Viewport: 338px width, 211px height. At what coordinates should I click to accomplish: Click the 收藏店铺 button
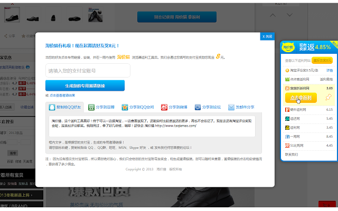(27, 107)
